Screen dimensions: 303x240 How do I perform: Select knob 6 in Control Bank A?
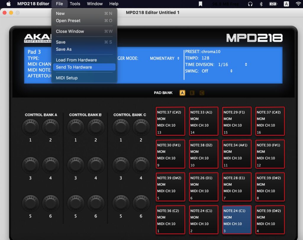pos(50,203)
